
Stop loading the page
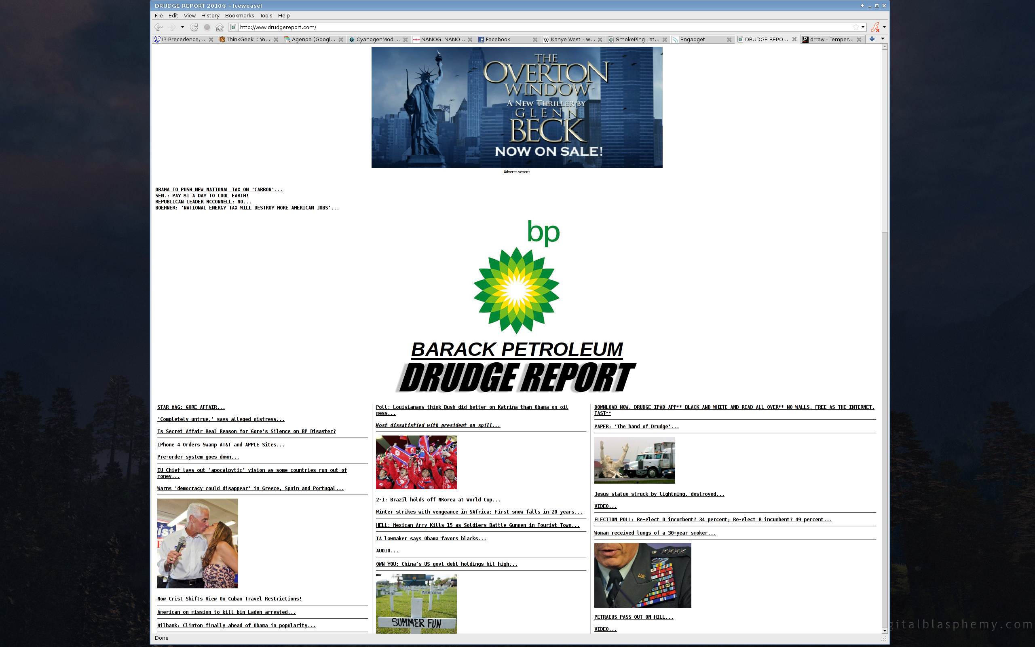tap(207, 27)
